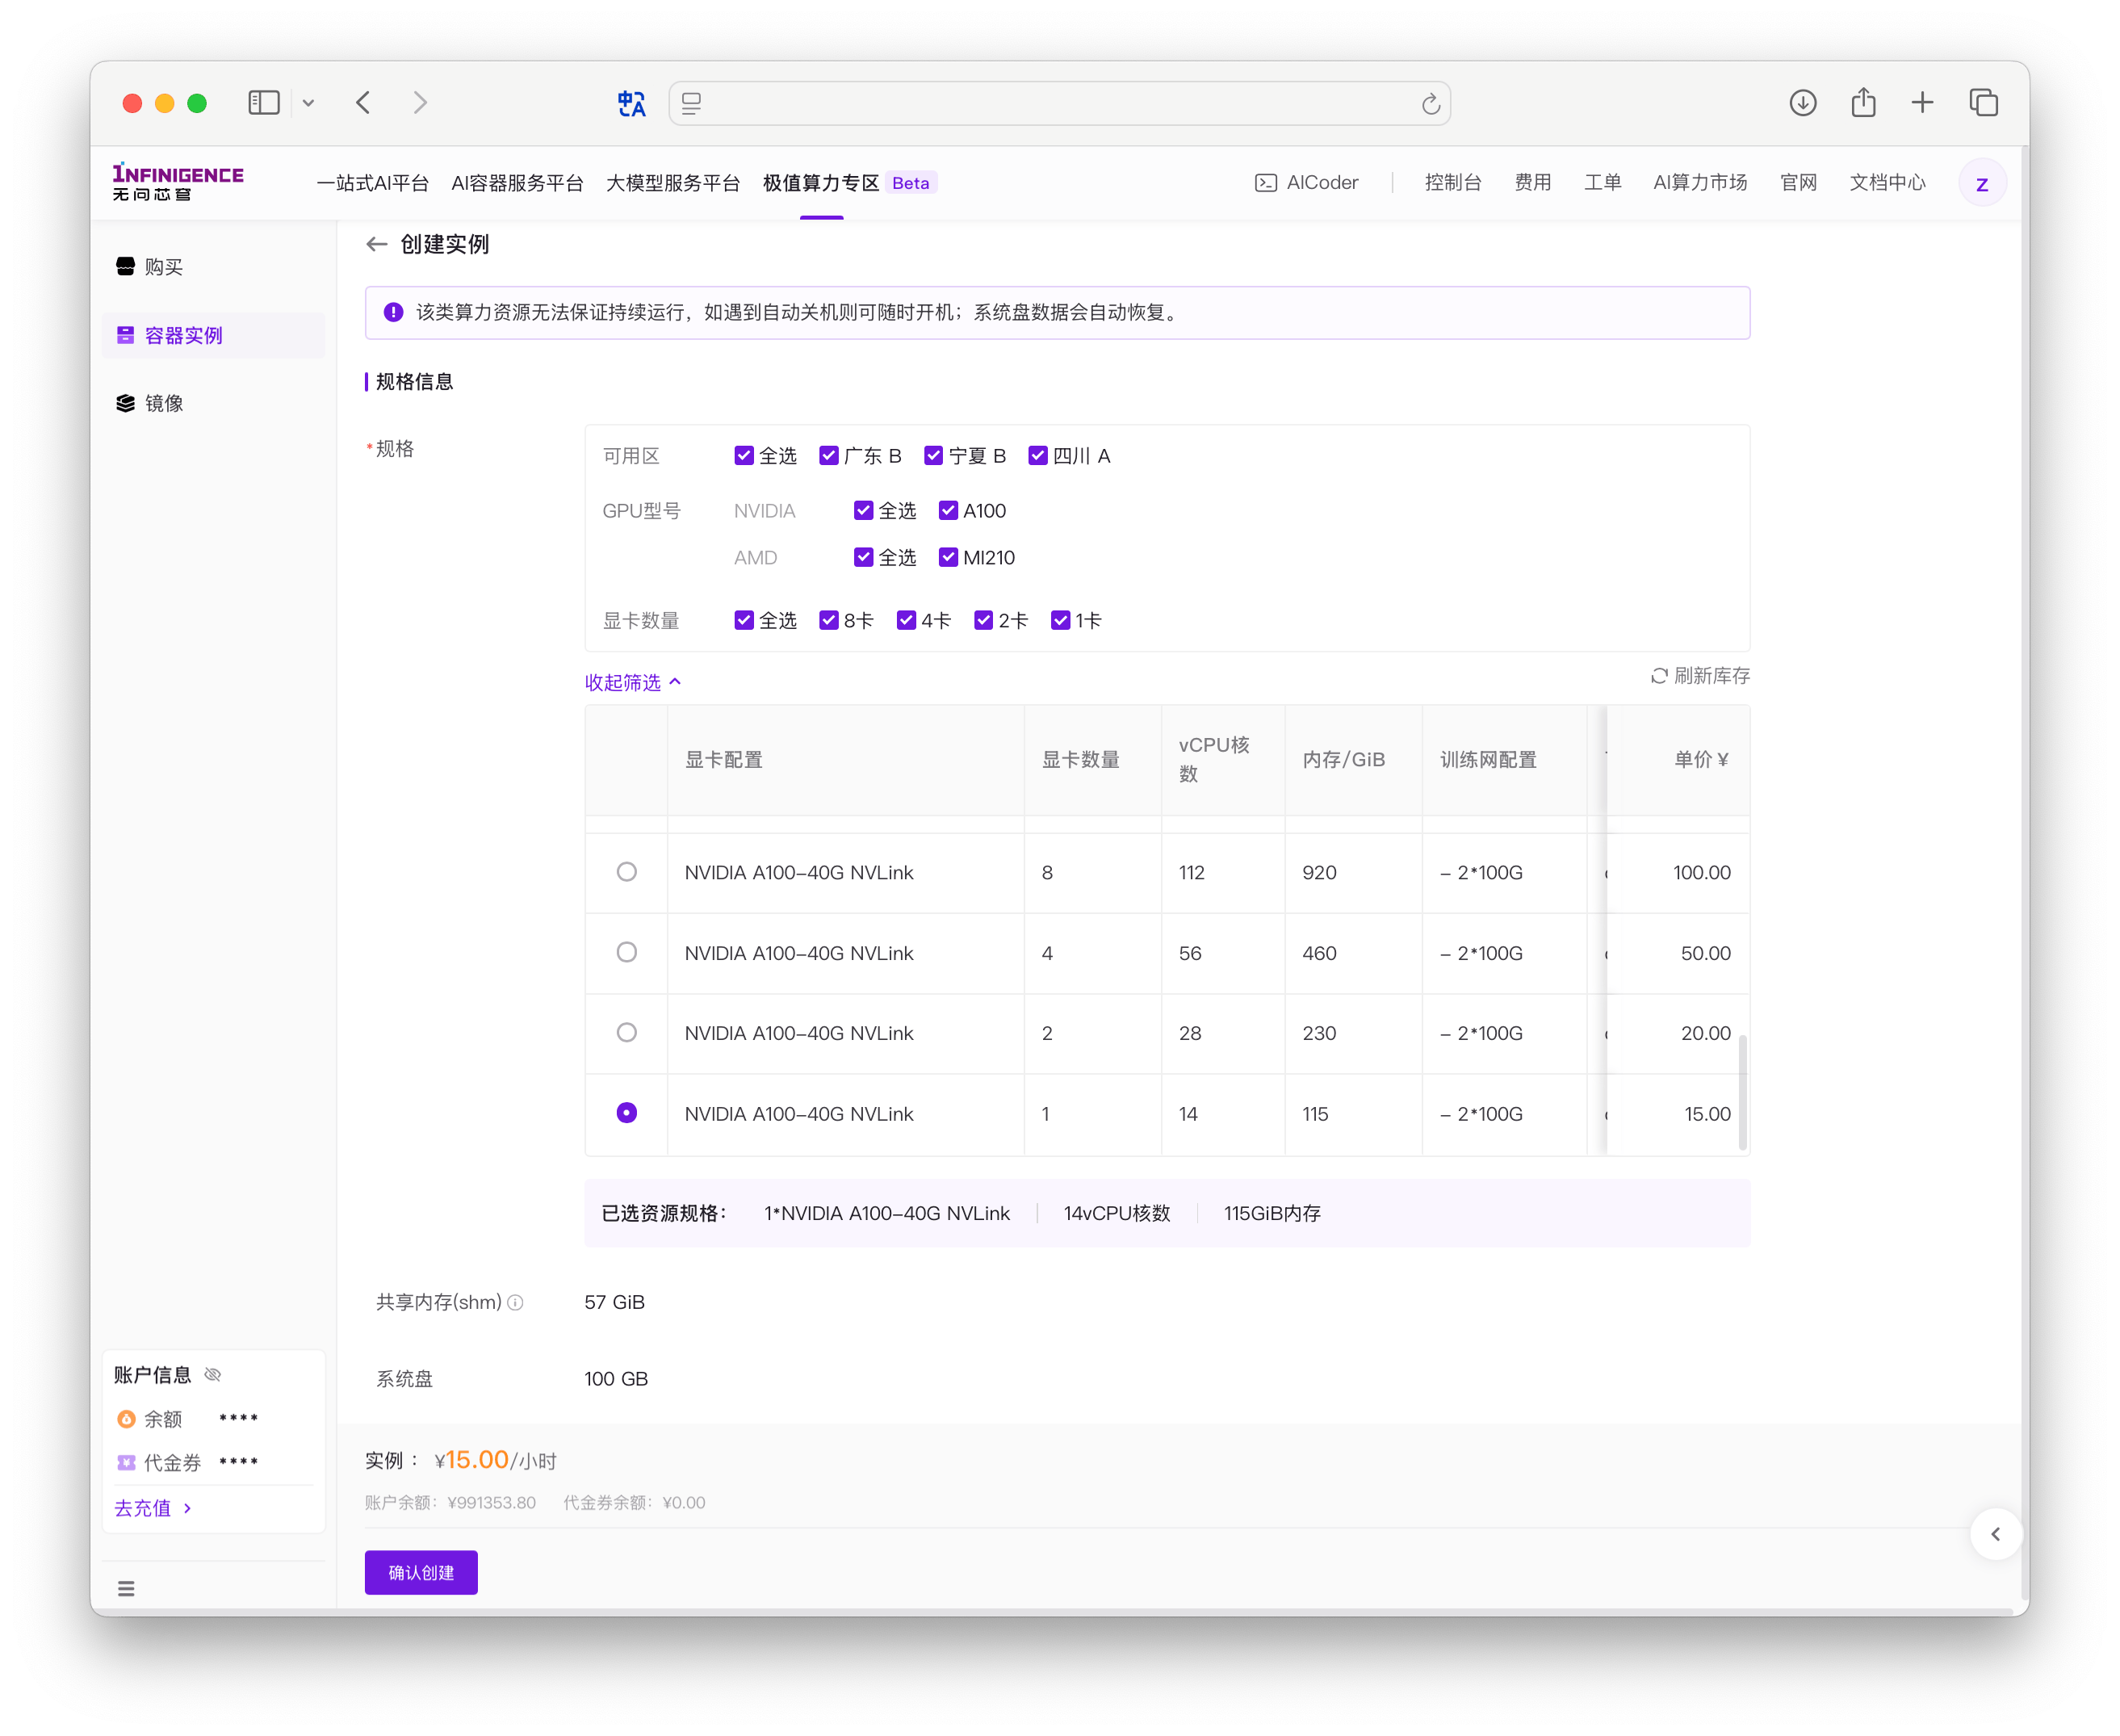Click the 代金券 voucher icon
Image resolution: width=2120 pixels, height=1736 pixels.
[x=126, y=1463]
